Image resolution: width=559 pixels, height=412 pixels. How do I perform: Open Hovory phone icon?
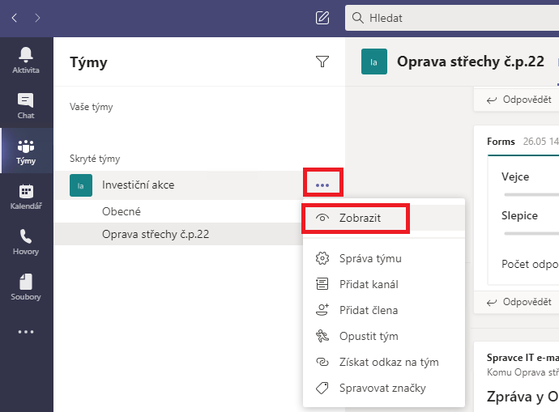coord(26,241)
